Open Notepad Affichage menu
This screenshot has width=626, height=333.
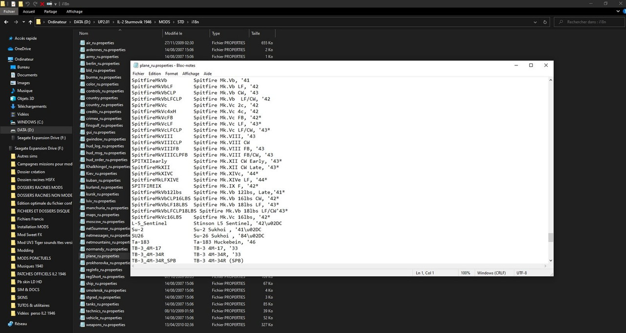(191, 74)
